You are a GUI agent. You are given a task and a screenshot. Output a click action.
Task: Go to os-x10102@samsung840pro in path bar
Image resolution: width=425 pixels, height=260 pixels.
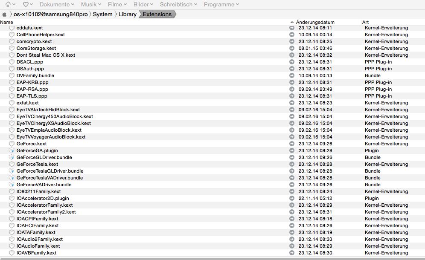50,14
